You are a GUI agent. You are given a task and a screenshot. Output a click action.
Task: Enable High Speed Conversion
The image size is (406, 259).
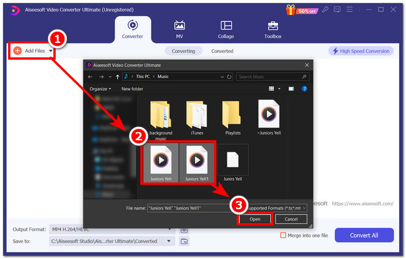[x=361, y=51]
